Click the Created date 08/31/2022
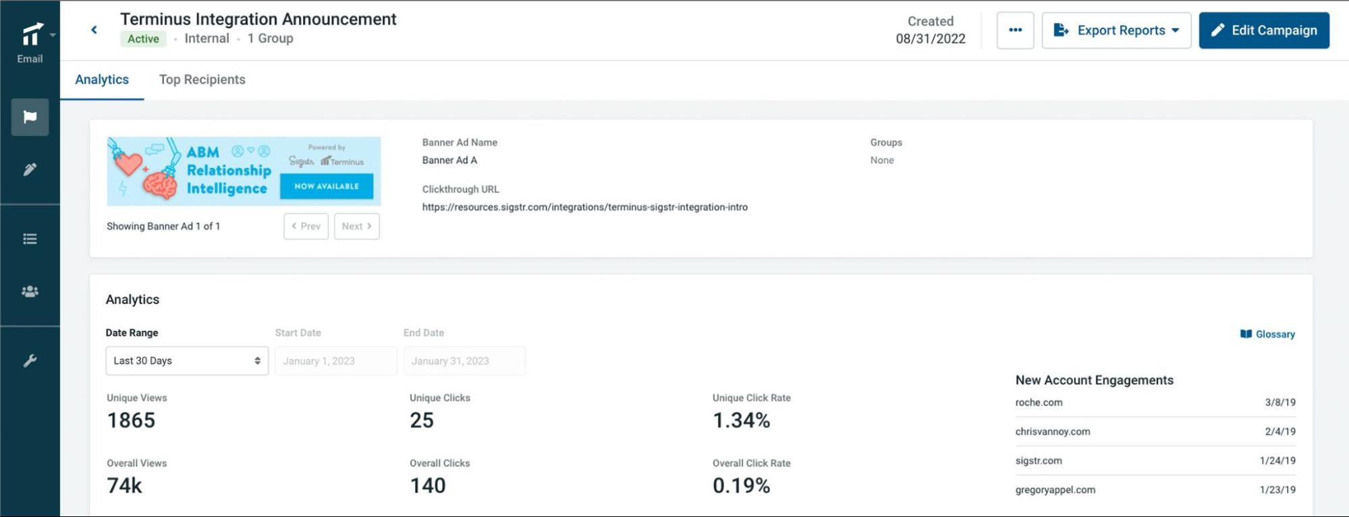The height and width of the screenshot is (517, 1349). (930, 38)
